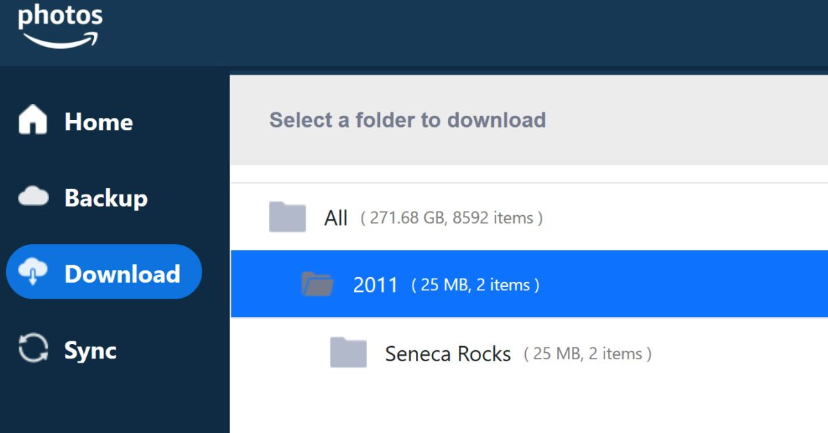Choose the Seneca Rocks folder name
828x433 pixels.
pos(448,354)
